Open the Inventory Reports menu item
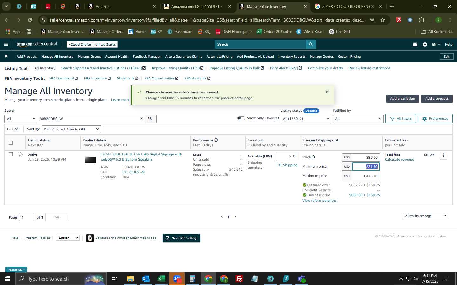Viewport: 457px width, 285px height. (x=292, y=56)
